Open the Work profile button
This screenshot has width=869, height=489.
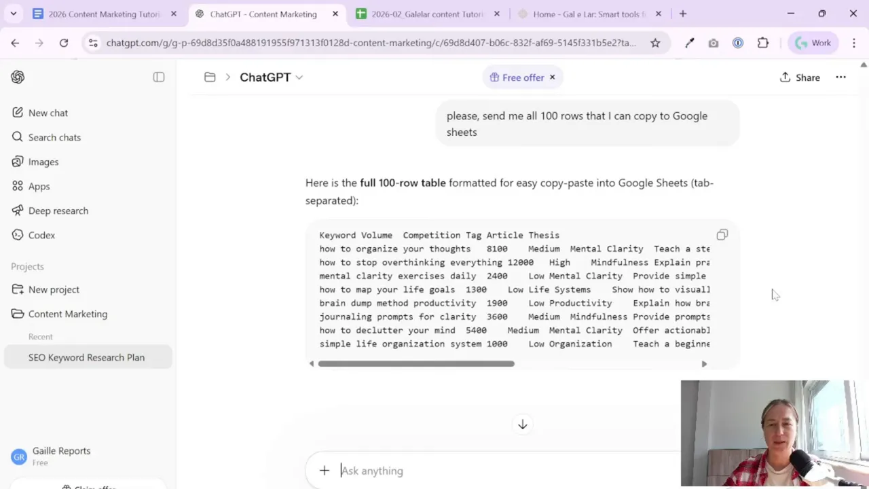coord(813,43)
